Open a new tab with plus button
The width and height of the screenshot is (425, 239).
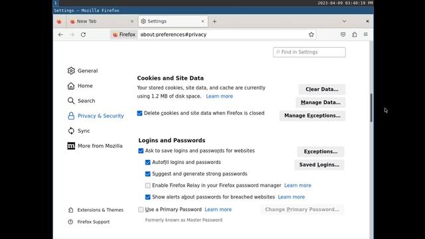point(214,21)
